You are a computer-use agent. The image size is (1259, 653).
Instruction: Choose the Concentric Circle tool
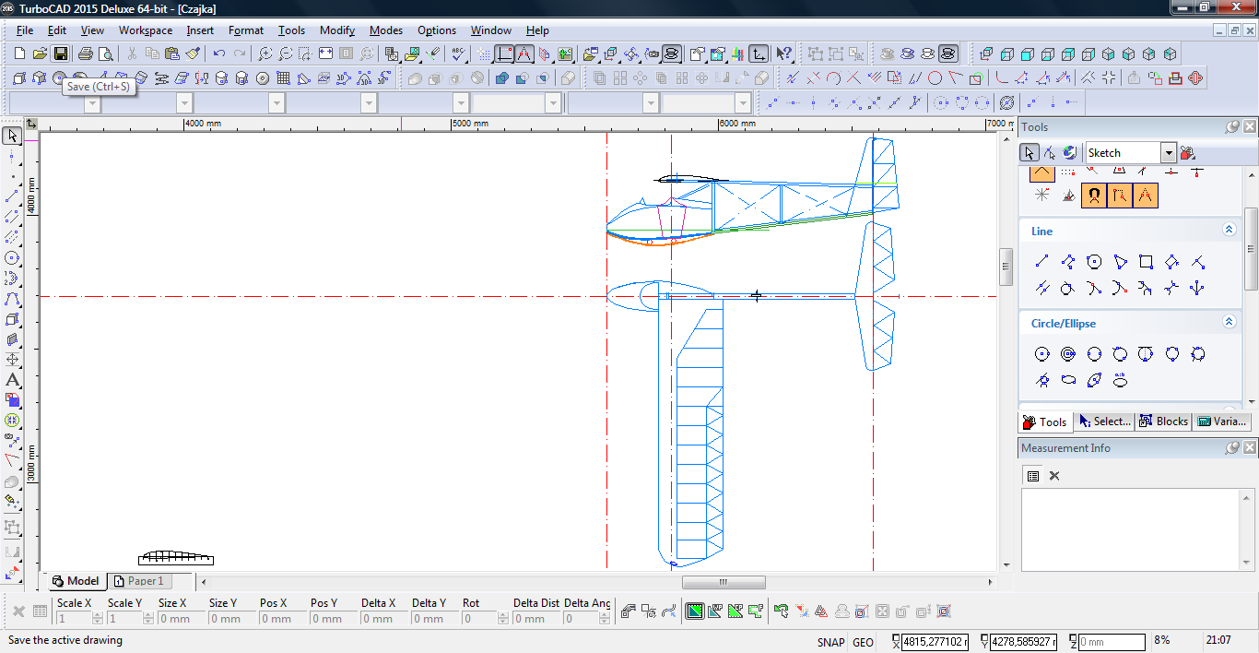[1068, 354]
